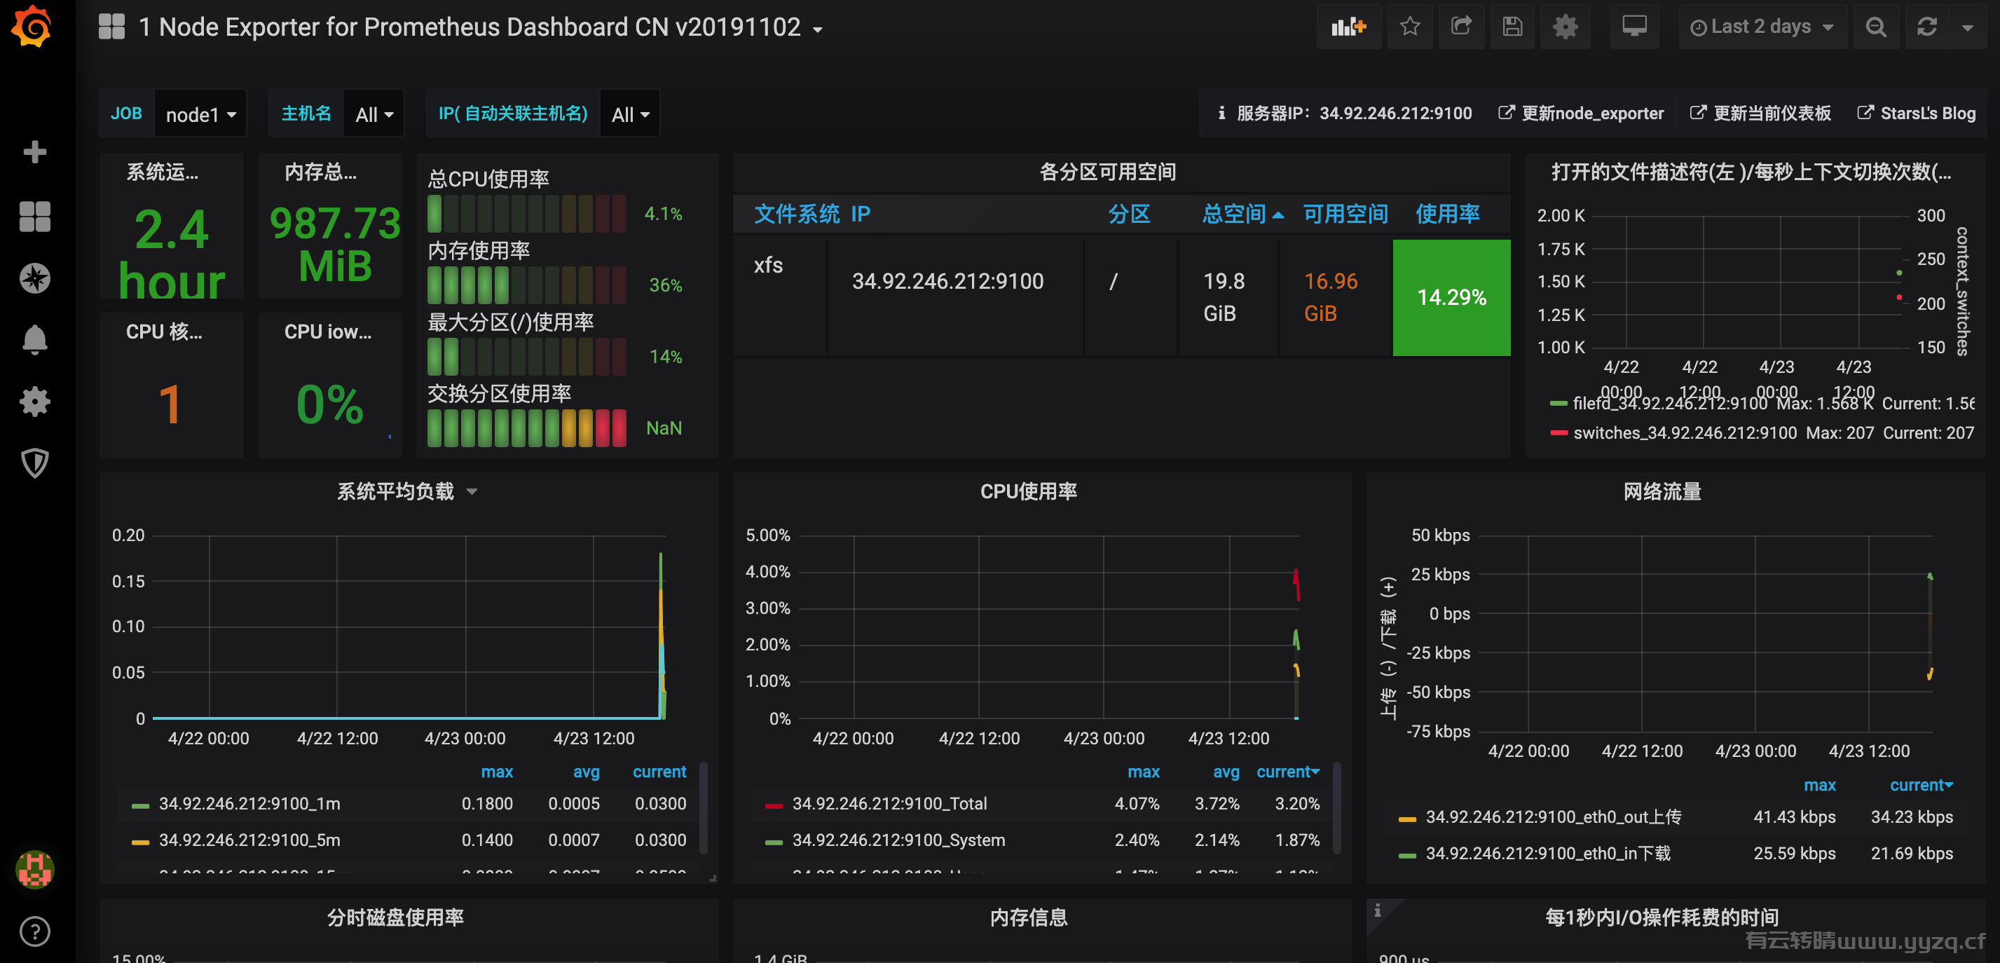Click CPU legend scrollbar
This screenshot has width=2000, height=963.
[x=1337, y=807]
